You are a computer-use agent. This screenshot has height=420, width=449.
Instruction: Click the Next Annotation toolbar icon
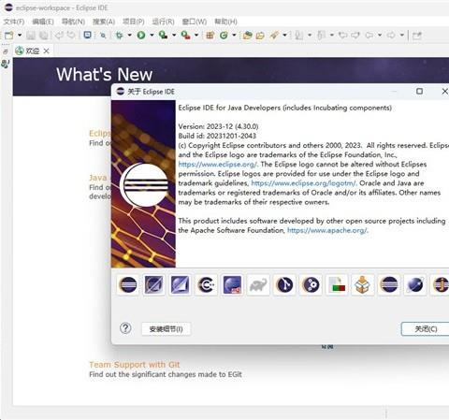pyautogui.click(x=299, y=36)
